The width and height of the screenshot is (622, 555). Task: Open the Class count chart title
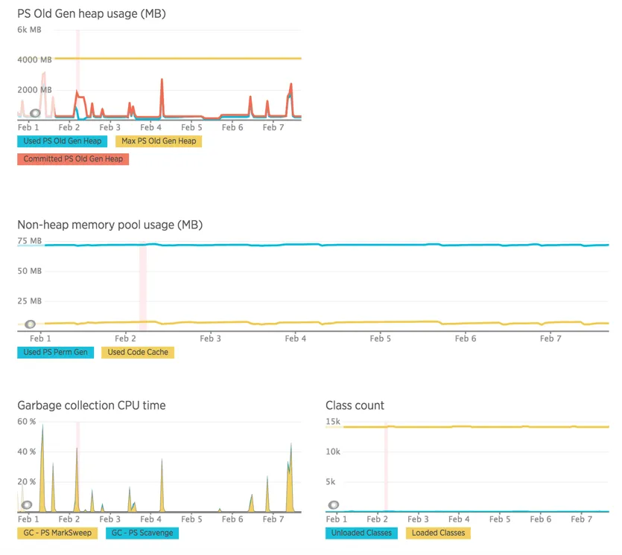point(355,405)
